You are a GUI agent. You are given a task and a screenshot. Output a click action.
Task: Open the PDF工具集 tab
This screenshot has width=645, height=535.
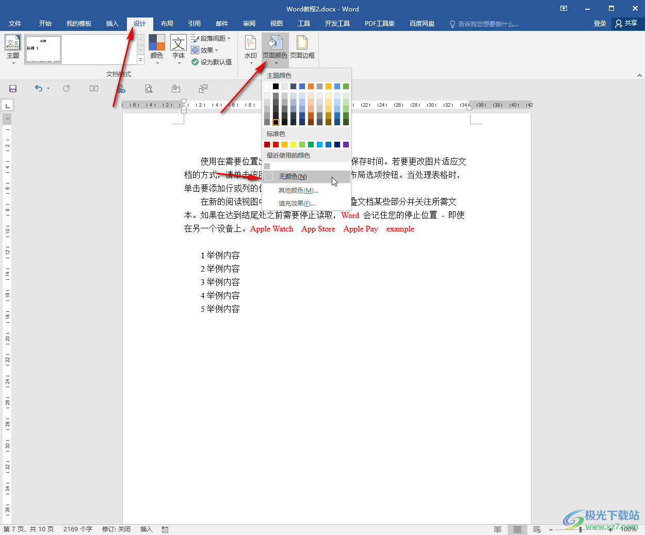coord(380,24)
